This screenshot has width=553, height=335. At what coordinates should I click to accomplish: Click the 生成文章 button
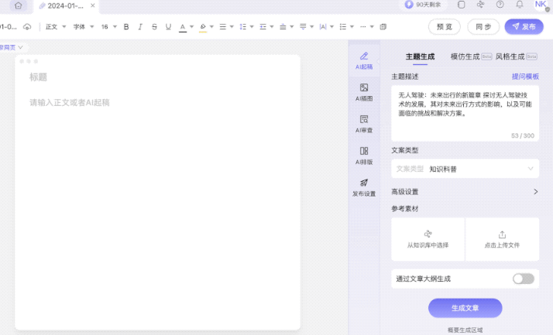(465, 308)
